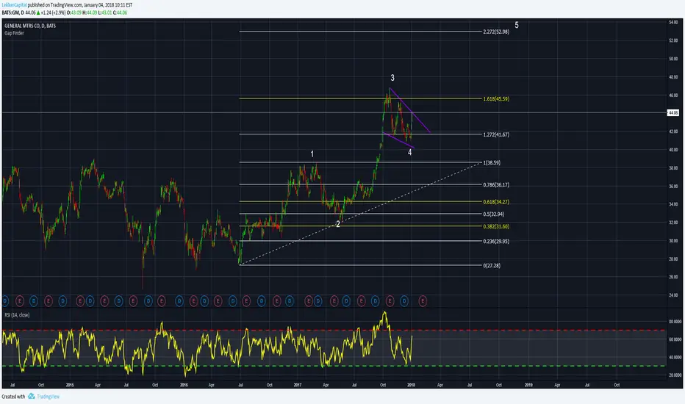Screen dimensions: 685x404
Task: Select the Gap Finder indicator label
Action: (14, 33)
